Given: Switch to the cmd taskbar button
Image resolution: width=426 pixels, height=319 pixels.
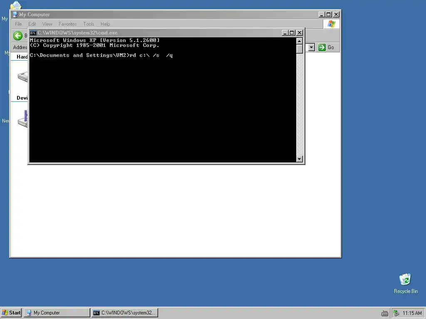Looking at the screenshot, I should [125, 313].
